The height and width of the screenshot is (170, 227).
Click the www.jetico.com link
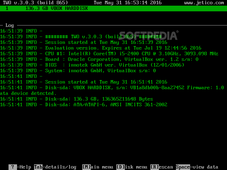[x=204, y=3]
